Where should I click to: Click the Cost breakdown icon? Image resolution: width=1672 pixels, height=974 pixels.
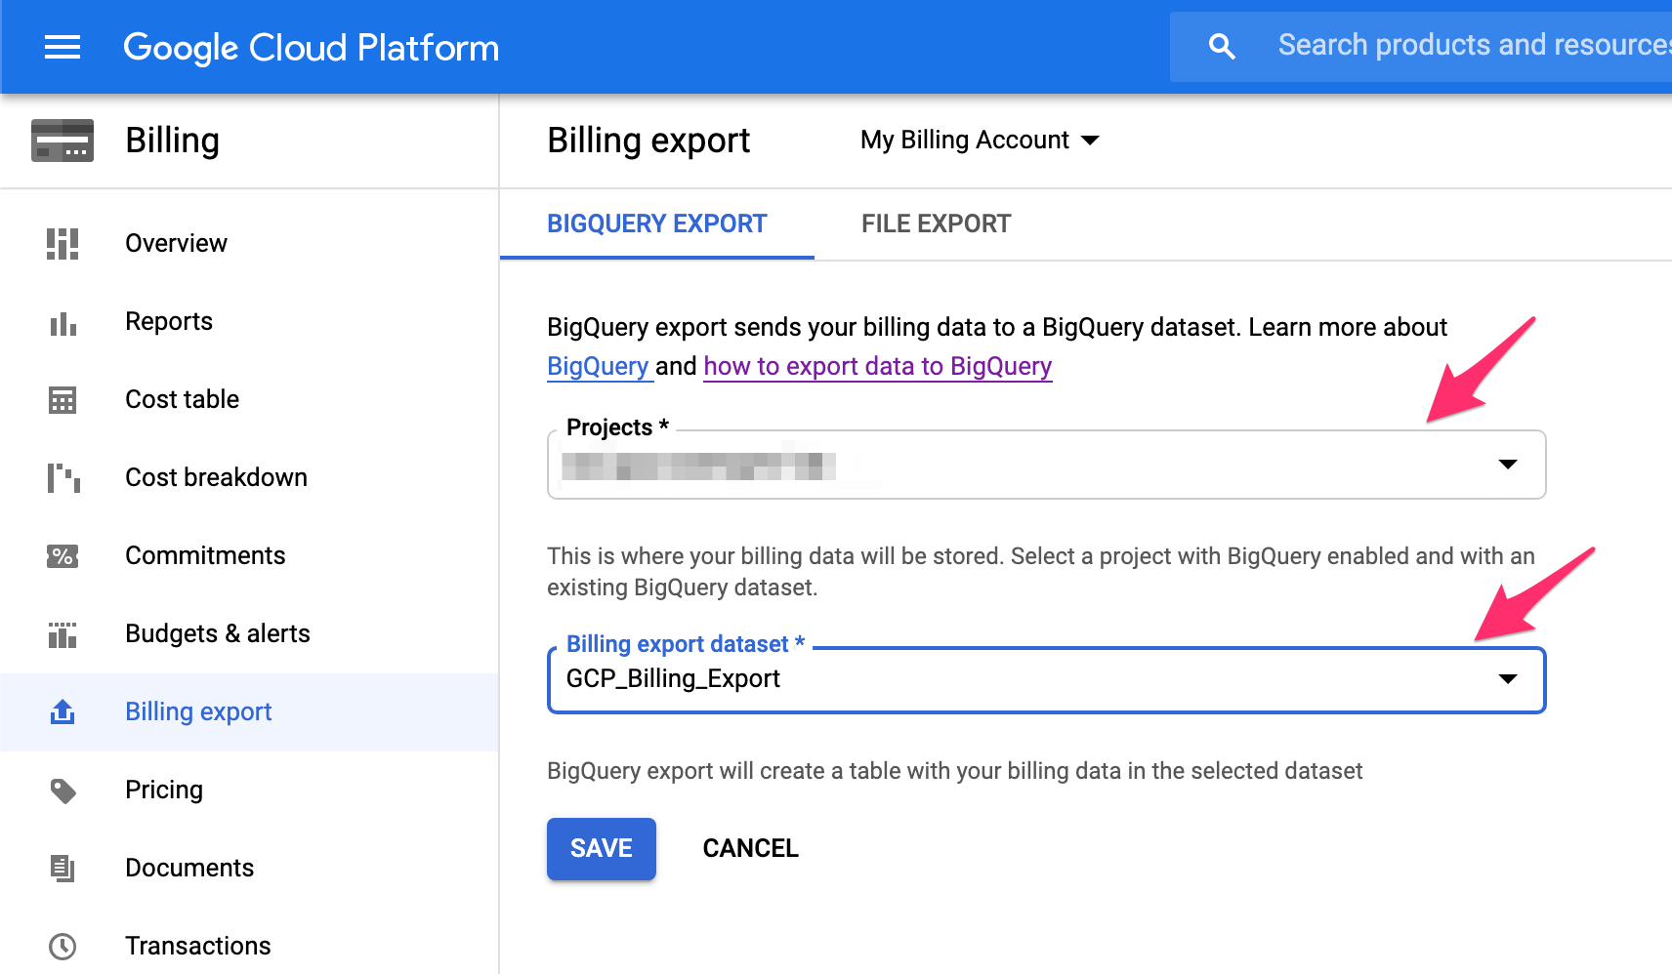pyautogui.click(x=63, y=478)
